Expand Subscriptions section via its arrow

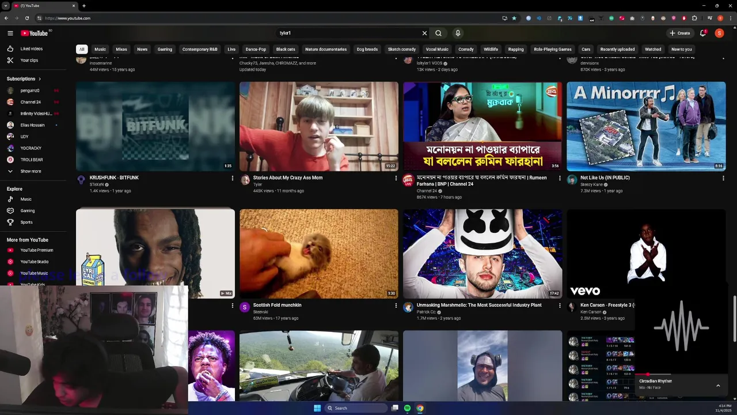pos(39,79)
